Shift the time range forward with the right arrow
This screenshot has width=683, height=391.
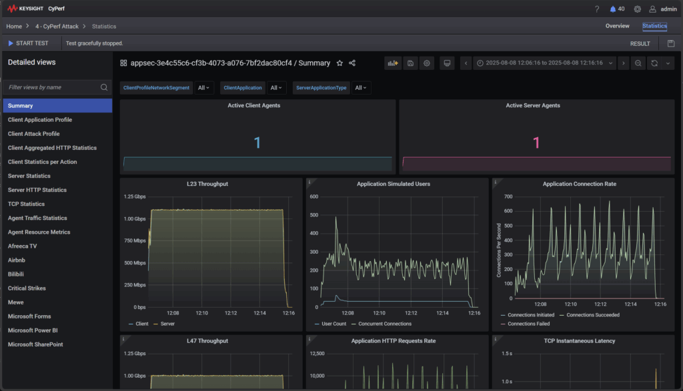pos(624,63)
